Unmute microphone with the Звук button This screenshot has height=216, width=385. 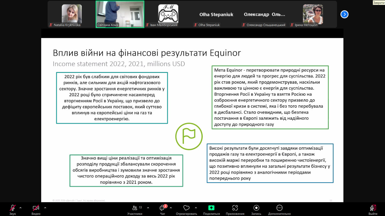(x=13, y=210)
